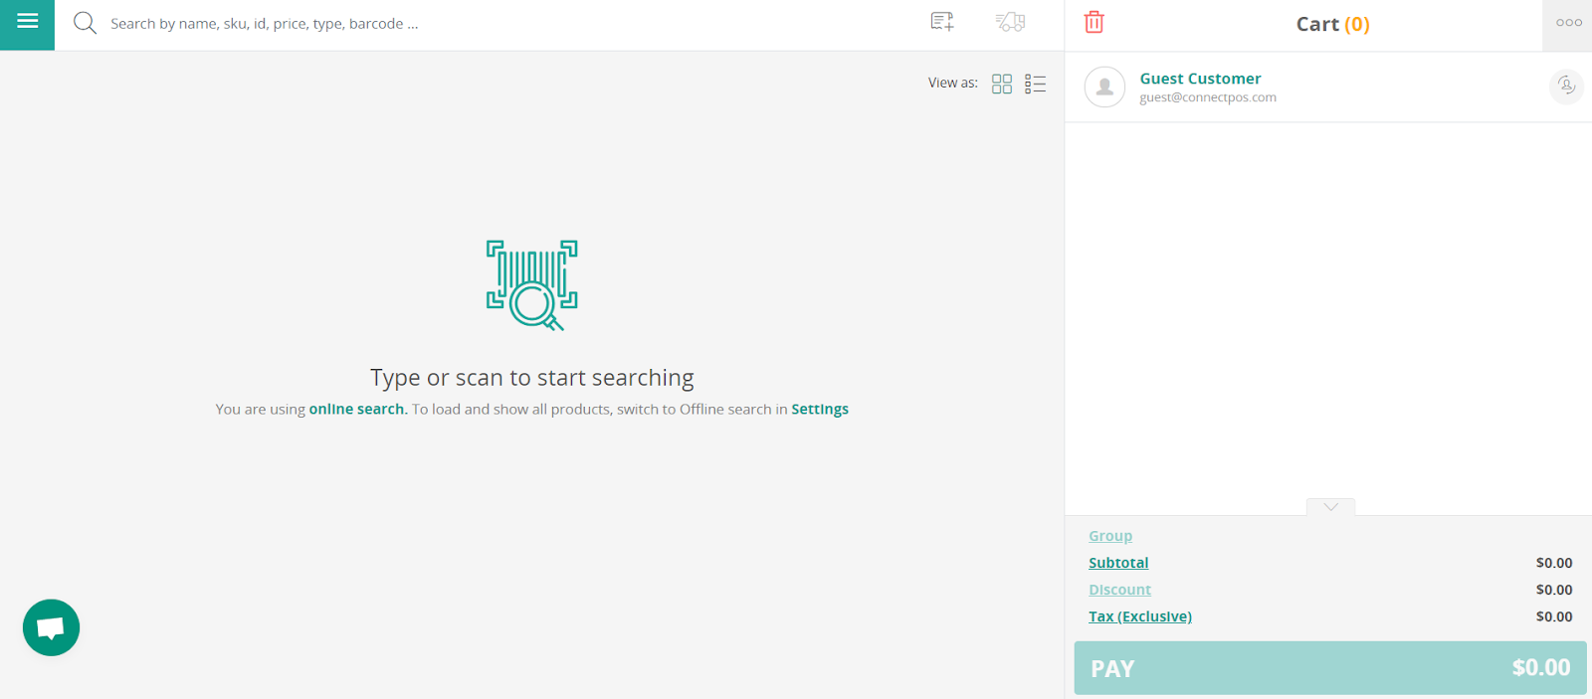The width and height of the screenshot is (1592, 699).
Task: Click the shipping truck icon
Action: pyautogui.click(x=1010, y=22)
